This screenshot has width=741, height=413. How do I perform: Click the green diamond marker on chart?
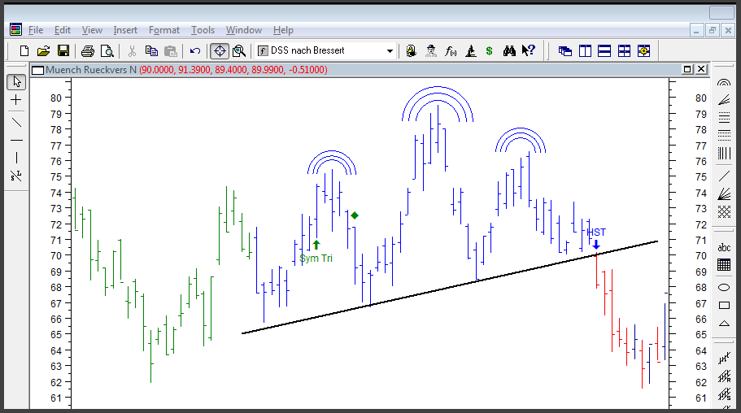[355, 215]
